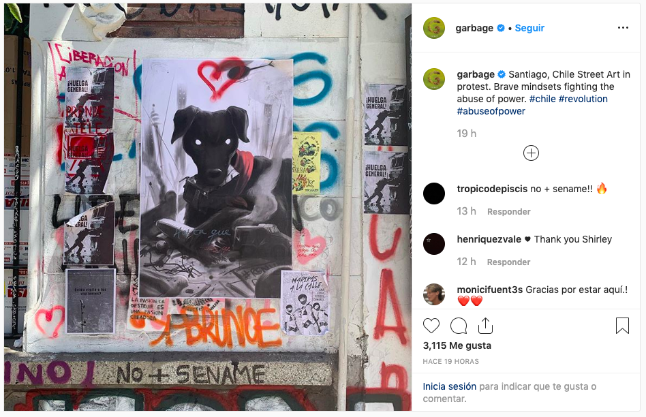The image size is (646, 417).
Task: Open garbage avatar beside the caption
Action: click(434, 79)
